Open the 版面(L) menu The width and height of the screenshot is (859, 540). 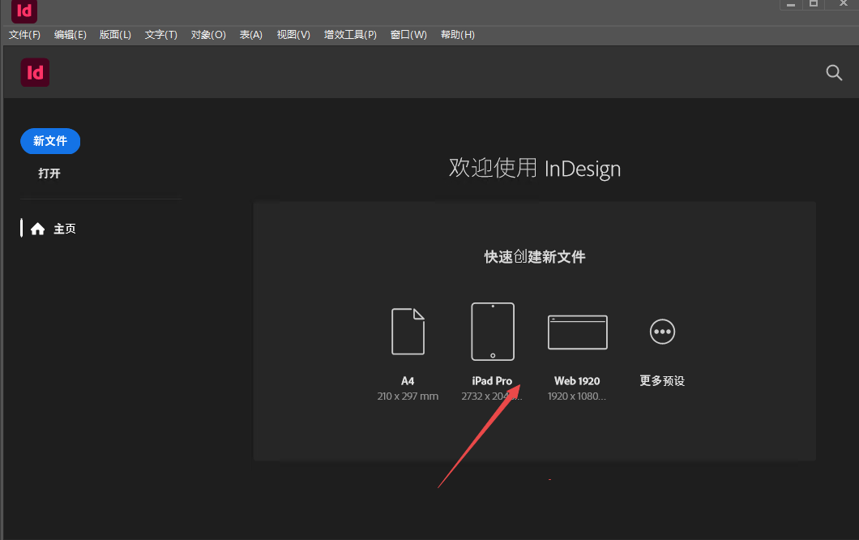point(115,35)
